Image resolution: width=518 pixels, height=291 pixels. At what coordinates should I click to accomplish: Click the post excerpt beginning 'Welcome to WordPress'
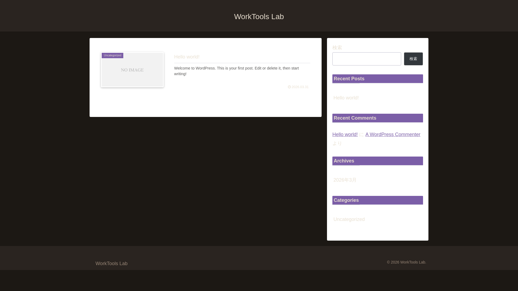coord(236,71)
